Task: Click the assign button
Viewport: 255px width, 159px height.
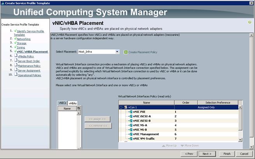Action: [x=97, y=119]
